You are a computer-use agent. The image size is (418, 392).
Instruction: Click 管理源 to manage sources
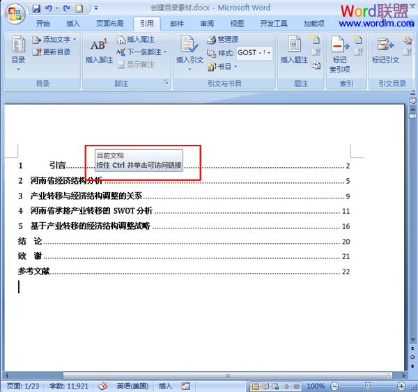223,40
